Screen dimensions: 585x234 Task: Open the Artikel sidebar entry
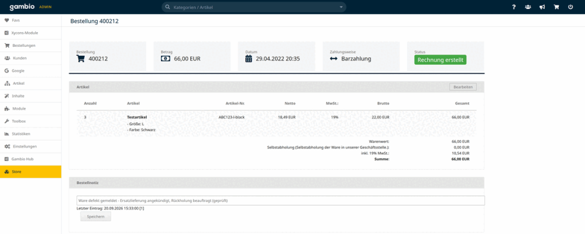tap(30, 83)
